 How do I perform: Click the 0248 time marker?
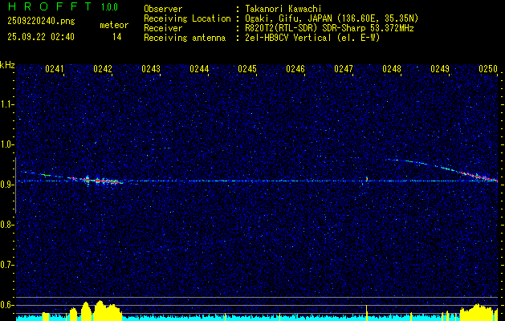pos(391,69)
